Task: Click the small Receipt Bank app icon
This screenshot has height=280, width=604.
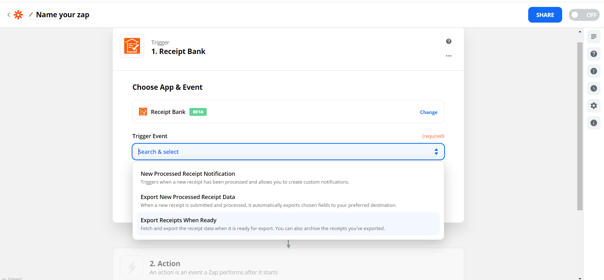Action: (x=143, y=112)
